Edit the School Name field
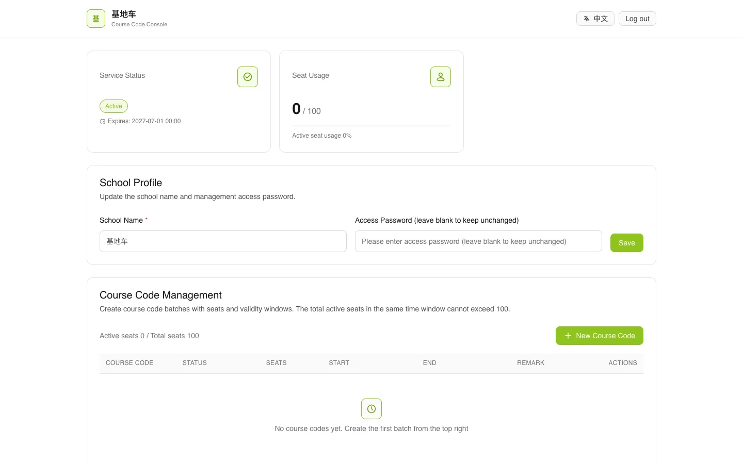The width and height of the screenshot is (743, 464). (223, 241)
